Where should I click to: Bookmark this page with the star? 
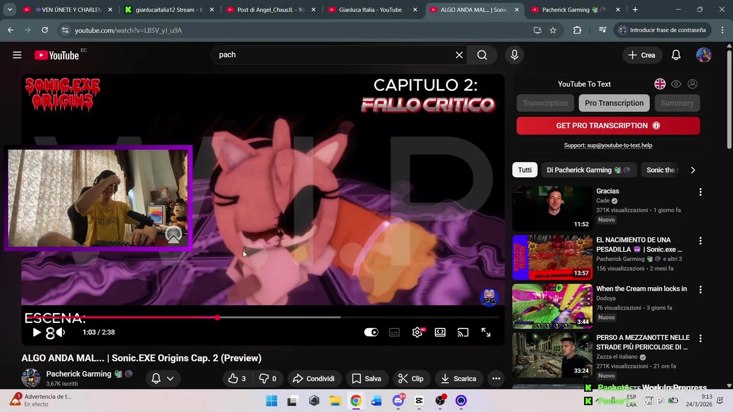[553, 30]
